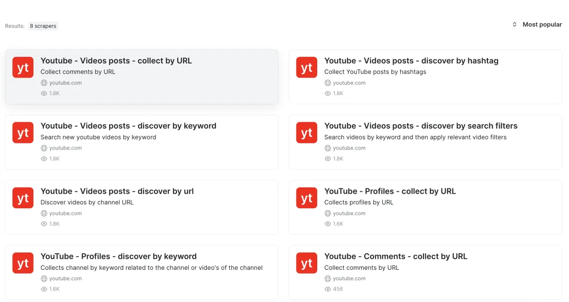Click '1.6K' count on 'Profiles - collect by URL' card
The image size is (569, 302).
click(x=338, y=224)
